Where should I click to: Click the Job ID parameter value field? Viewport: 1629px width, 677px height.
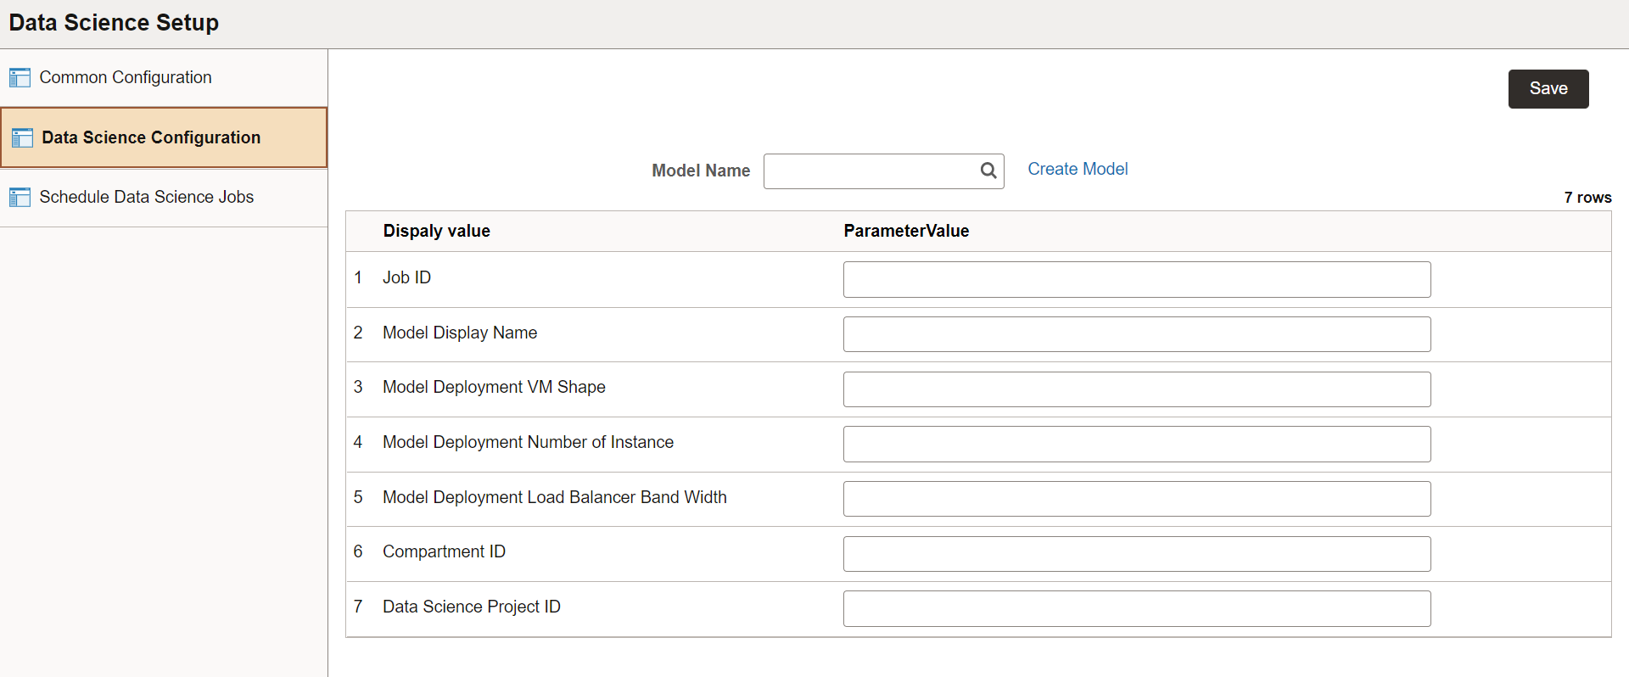[1136, 279]
